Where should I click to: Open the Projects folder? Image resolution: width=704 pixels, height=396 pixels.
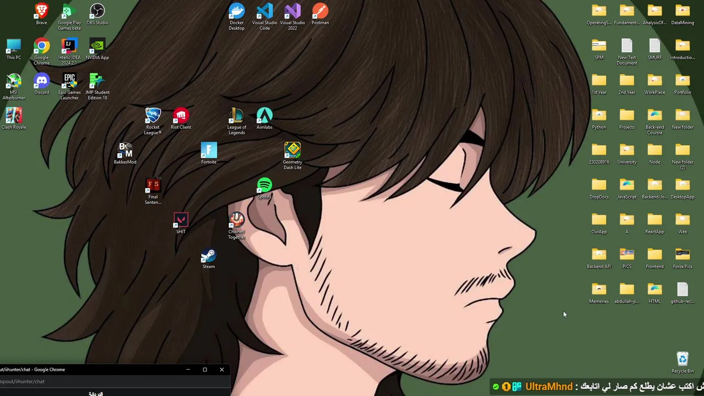click(627, 118)
